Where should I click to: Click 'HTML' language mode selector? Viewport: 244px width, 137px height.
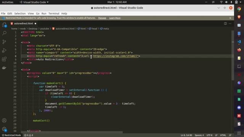223,135
